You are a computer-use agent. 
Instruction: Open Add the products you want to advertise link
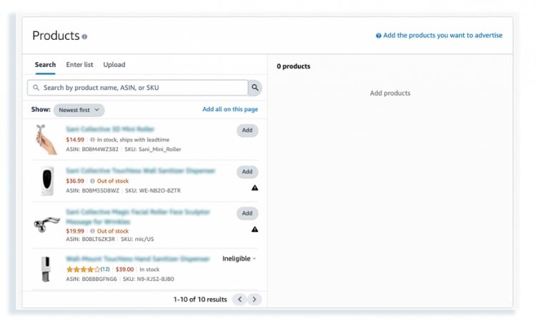coord(442,36)
